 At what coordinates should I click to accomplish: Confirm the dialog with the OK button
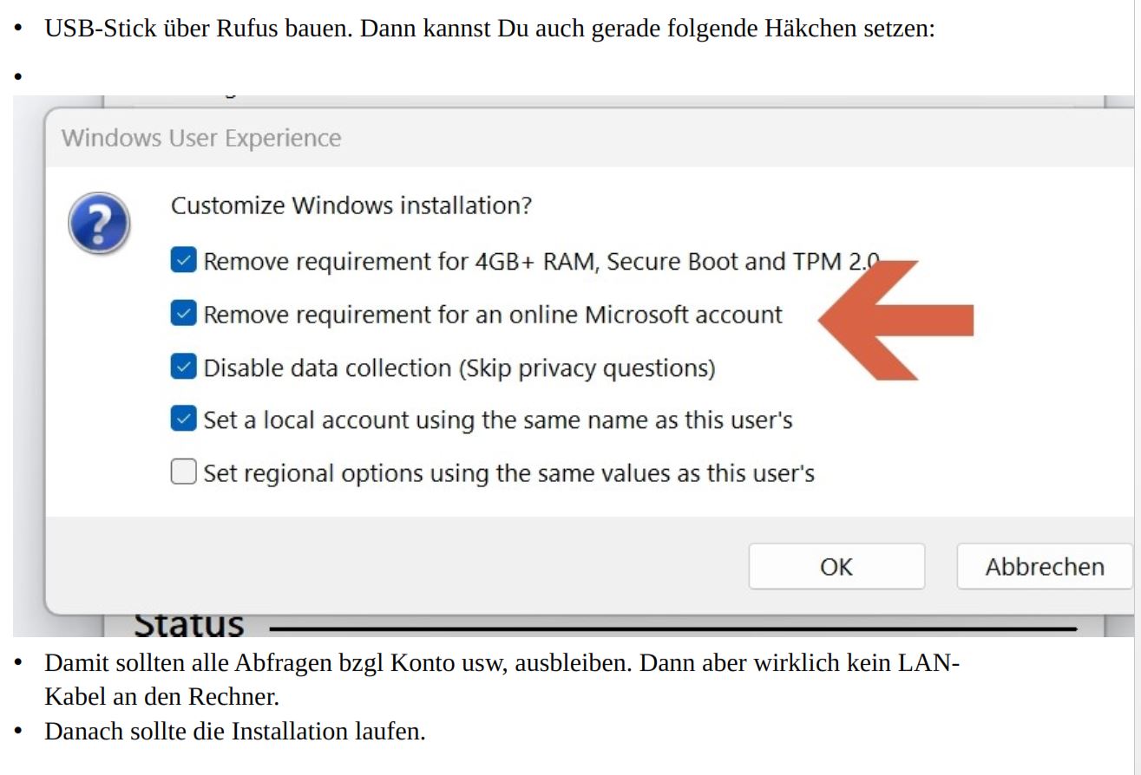836,567
